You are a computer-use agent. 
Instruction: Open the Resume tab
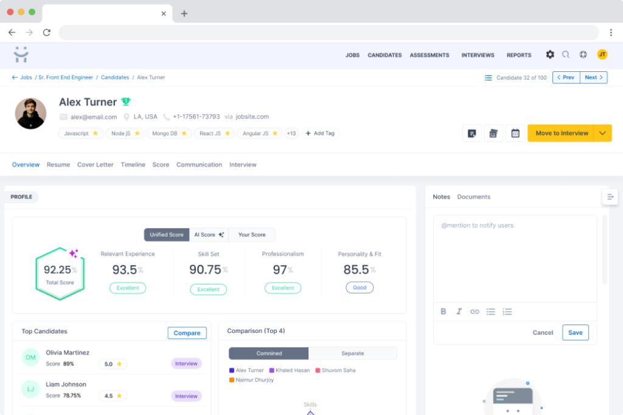click(58, 165)
